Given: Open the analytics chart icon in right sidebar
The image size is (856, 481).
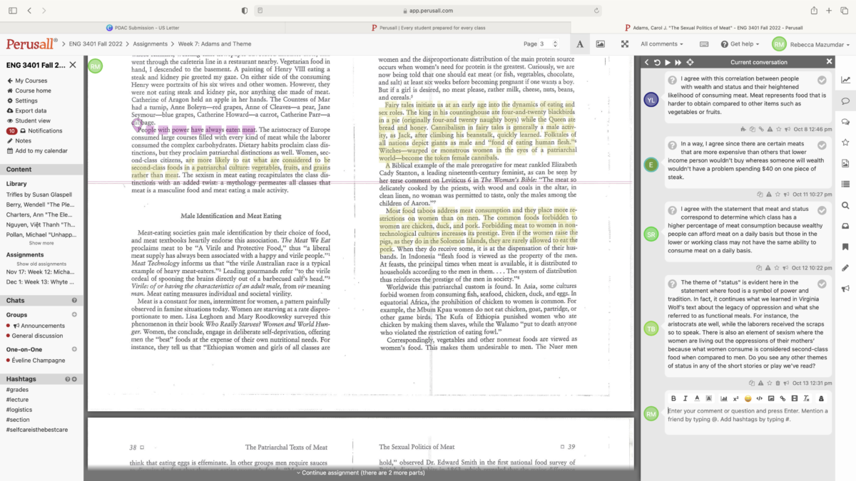Looking at the screenshot, I should 845,79.
